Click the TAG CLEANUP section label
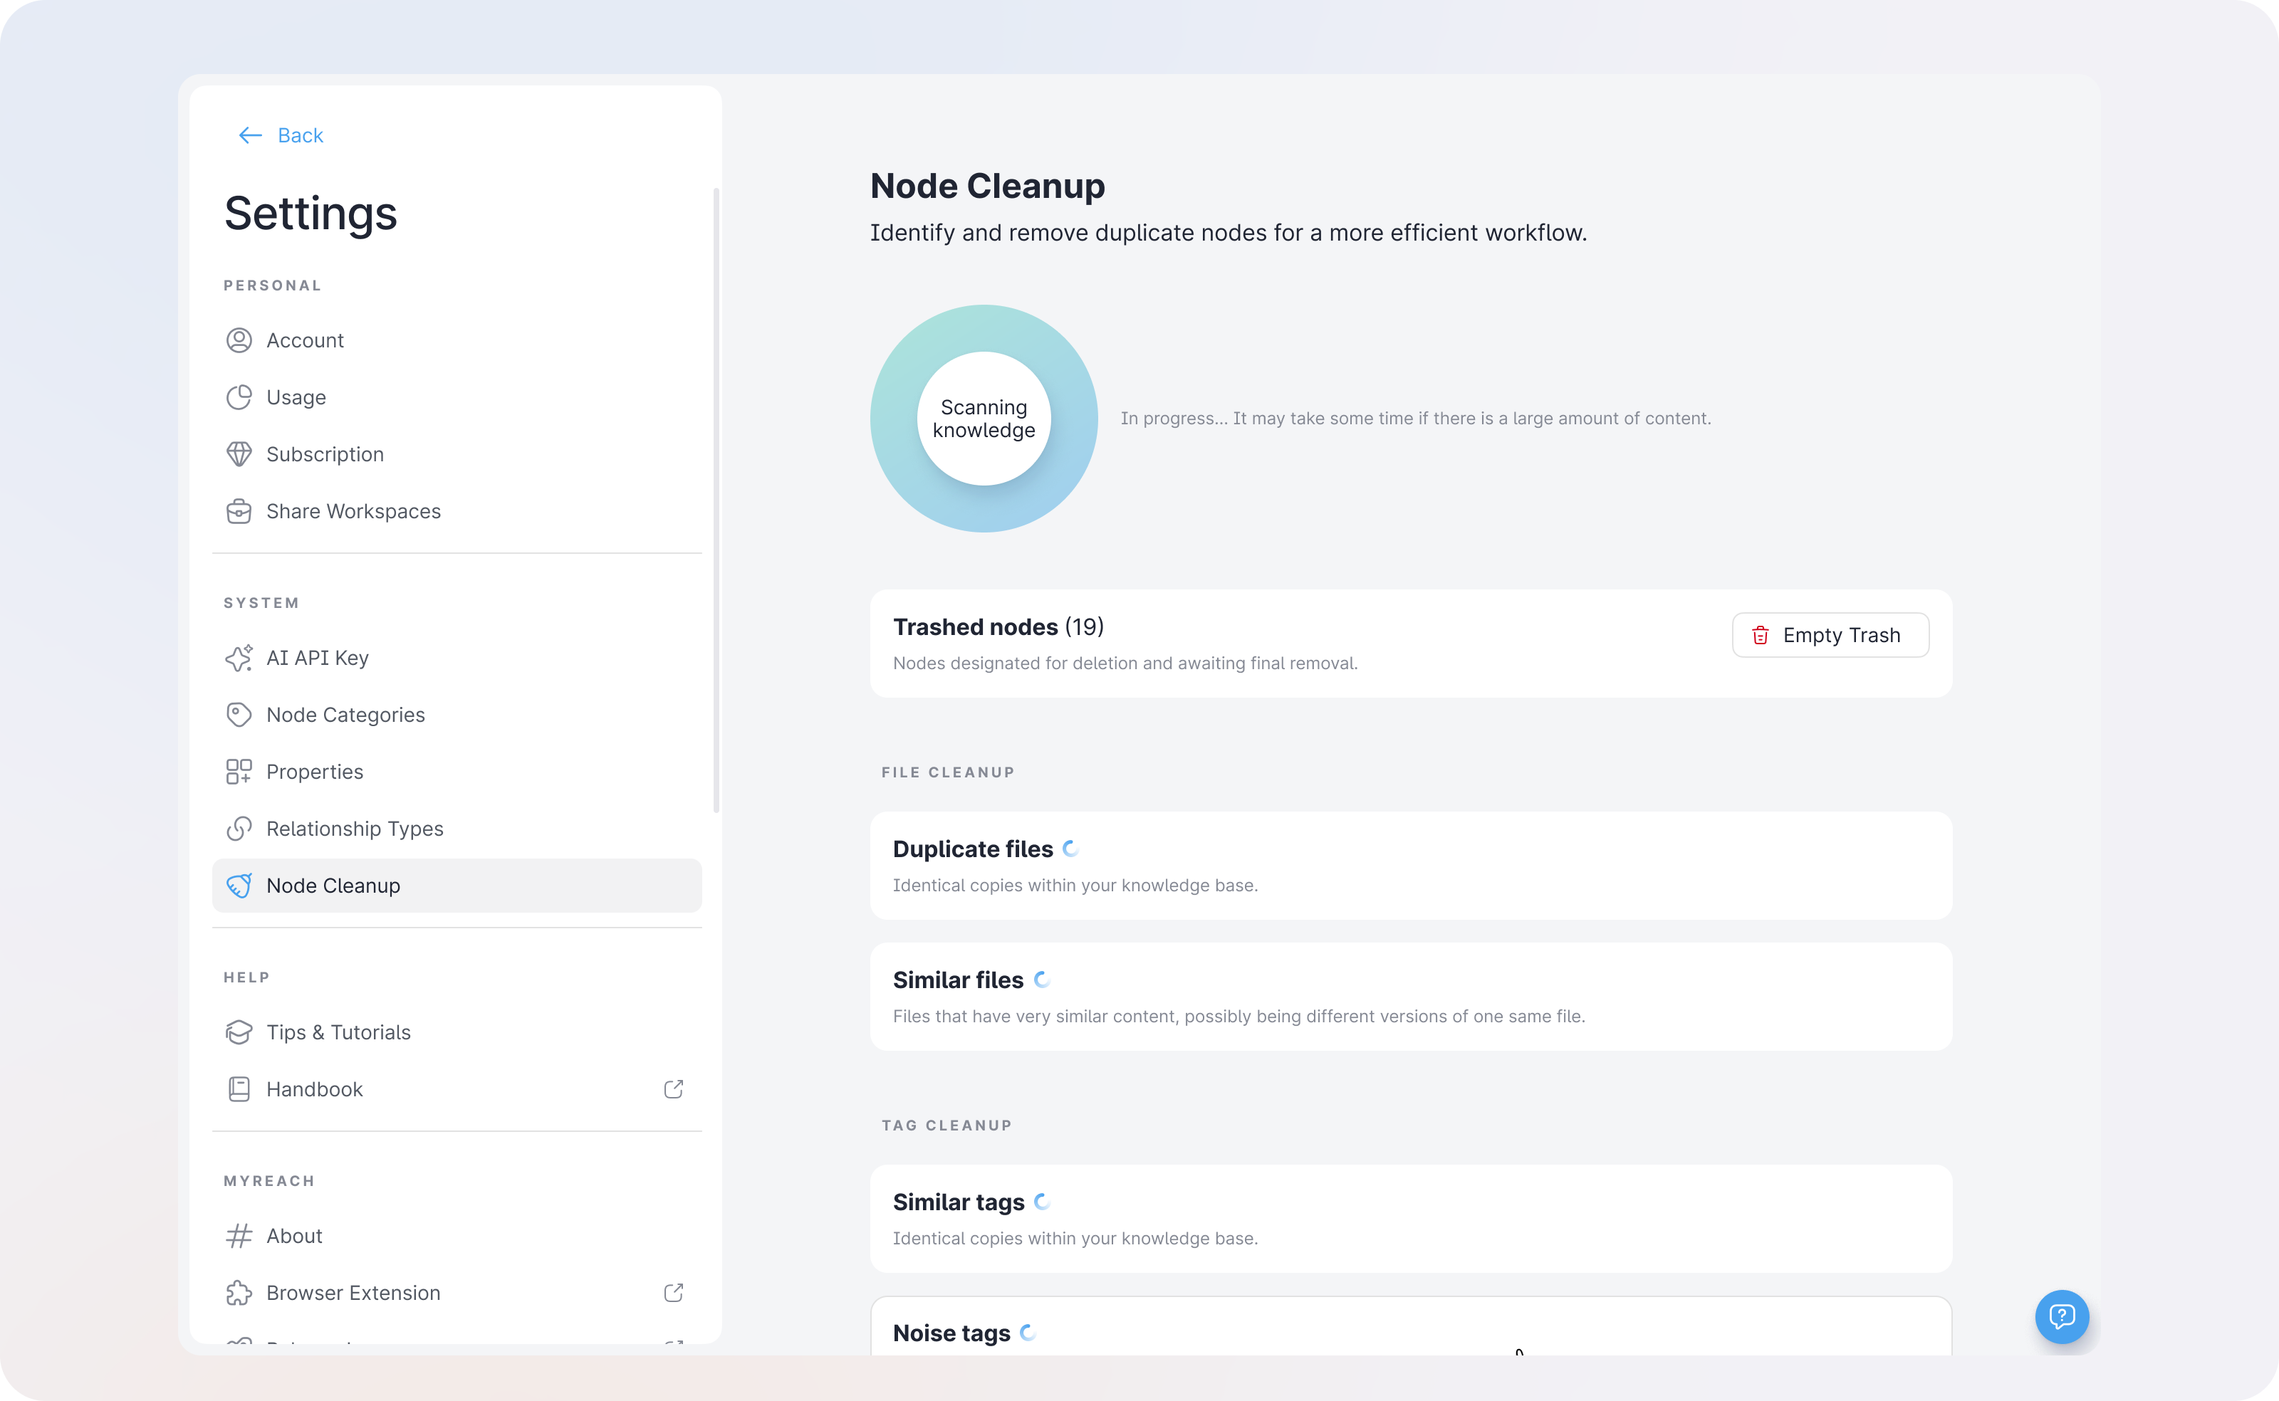 [946, 1125]
